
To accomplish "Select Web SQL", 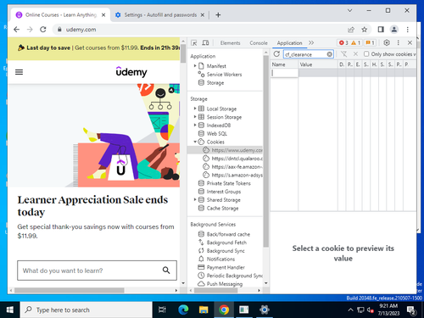I will (216, 133).
